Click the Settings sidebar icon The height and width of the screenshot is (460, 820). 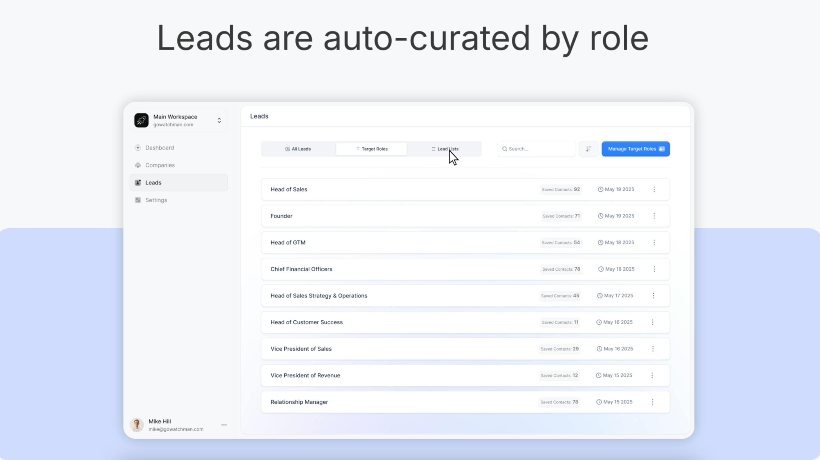[x=138, y=200]
